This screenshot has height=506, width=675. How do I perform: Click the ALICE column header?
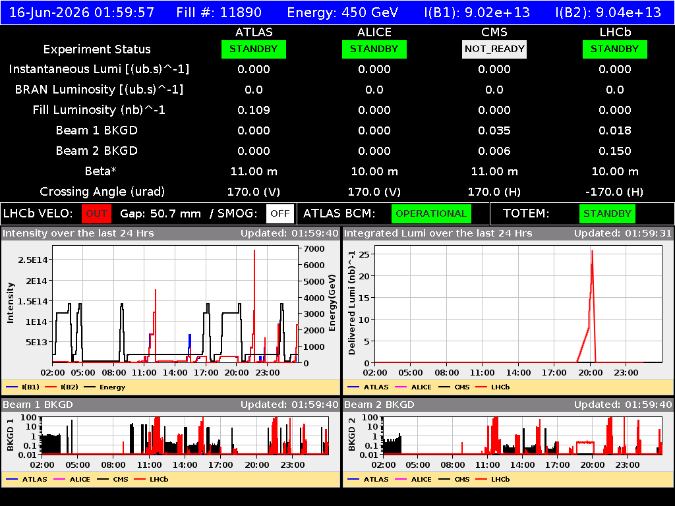[x=374, y=32]
